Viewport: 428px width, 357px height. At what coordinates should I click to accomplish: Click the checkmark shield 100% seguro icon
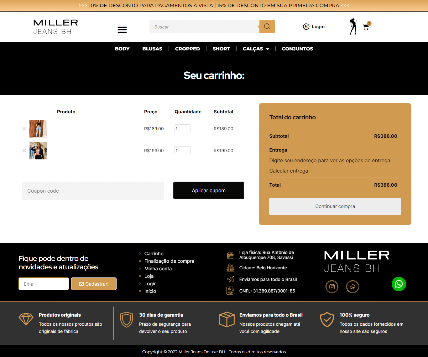tap(327, 319)
